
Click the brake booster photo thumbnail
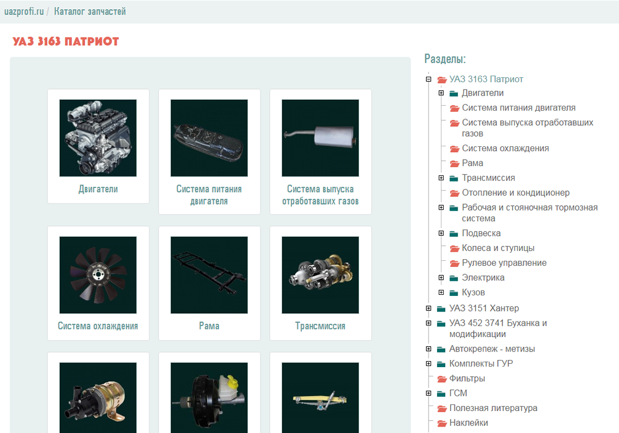click(x=209, y=398)
